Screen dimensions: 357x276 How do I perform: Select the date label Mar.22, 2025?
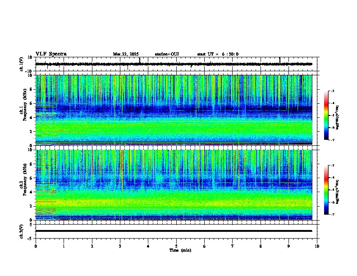click(x=126, y=54)
